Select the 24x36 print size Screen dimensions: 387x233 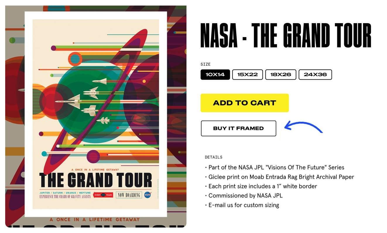pos(315,75)
